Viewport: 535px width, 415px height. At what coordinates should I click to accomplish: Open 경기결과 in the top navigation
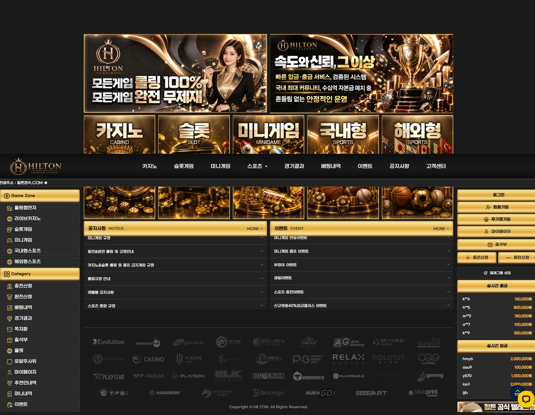[294, 166]
